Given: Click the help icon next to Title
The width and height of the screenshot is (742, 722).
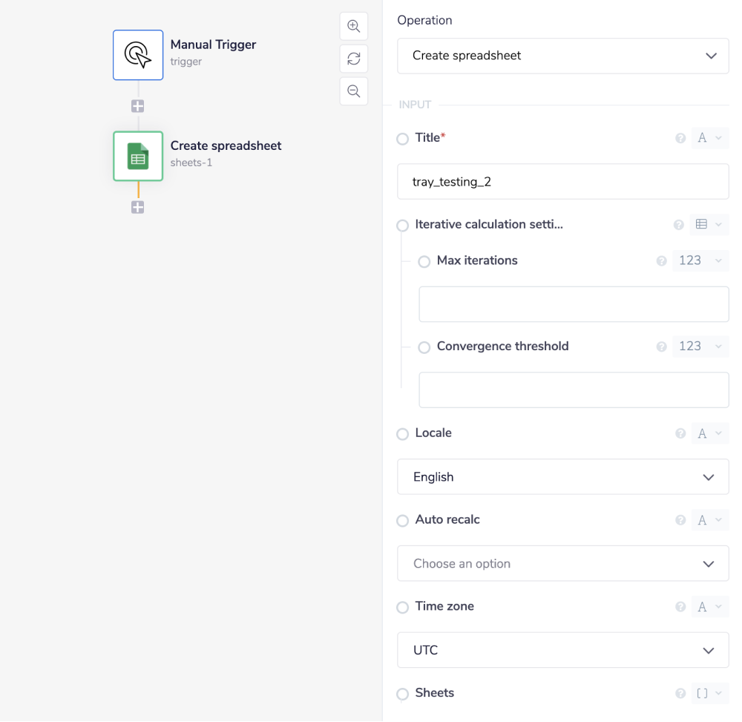Looking at the screenshot, I should pos(680,138).
